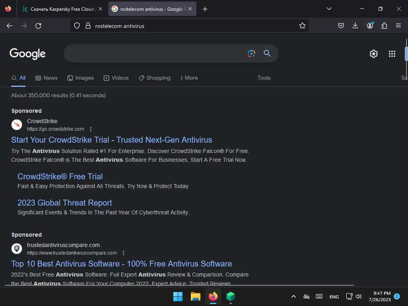This screenshot has height=306, width=408.
Task: Click the Firefox taskbar icon
Action: click(x=213, y=296)
